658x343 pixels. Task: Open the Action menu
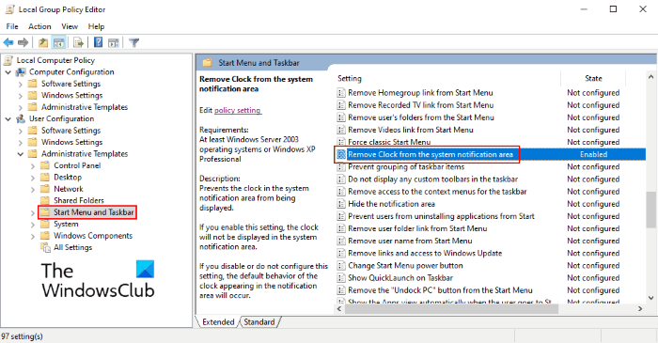pos(39,26)
